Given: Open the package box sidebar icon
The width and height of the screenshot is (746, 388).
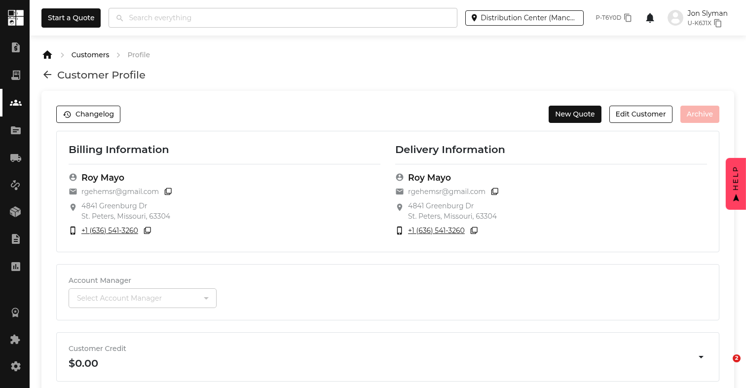Looking at the screenshot, I should [x=15, y=212].
